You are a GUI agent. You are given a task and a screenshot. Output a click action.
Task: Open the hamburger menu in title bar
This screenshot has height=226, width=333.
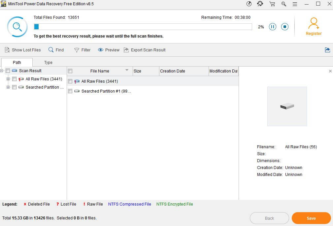click(295, 4)
